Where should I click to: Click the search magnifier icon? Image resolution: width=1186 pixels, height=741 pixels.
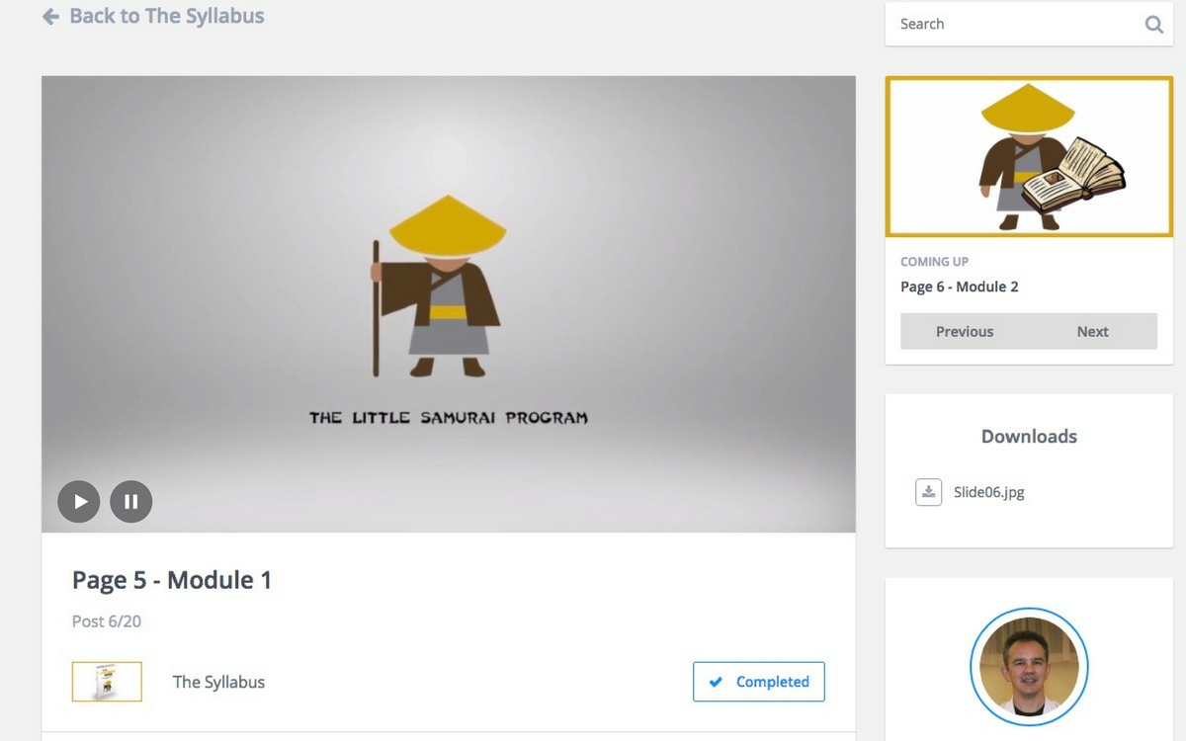pos(1153,25)
